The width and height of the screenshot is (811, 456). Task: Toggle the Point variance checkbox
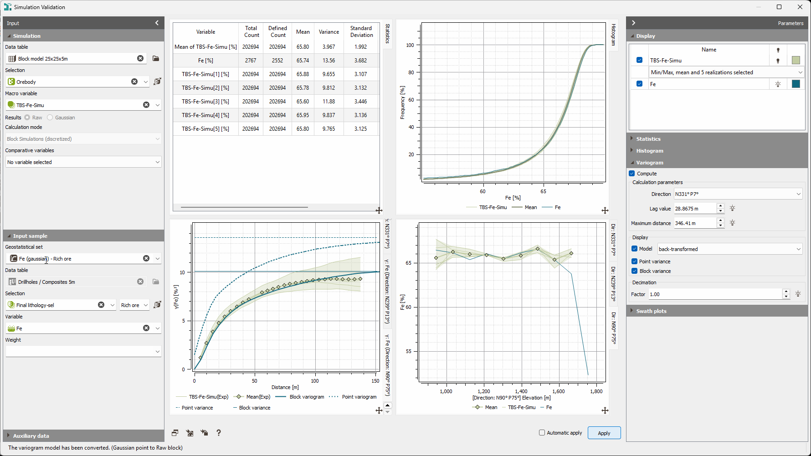(634, 261)
